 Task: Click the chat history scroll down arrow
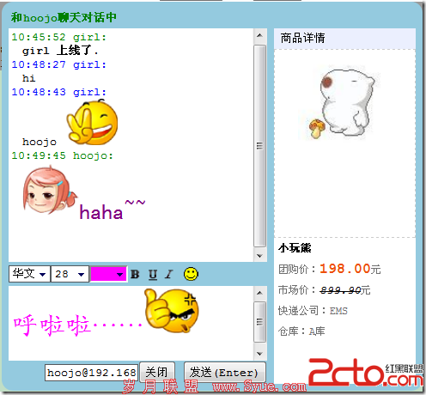pos(259,256)
